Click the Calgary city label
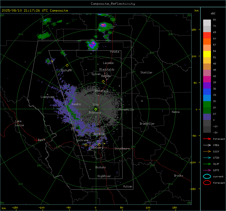Screen dimensions: 226x211 98,148
